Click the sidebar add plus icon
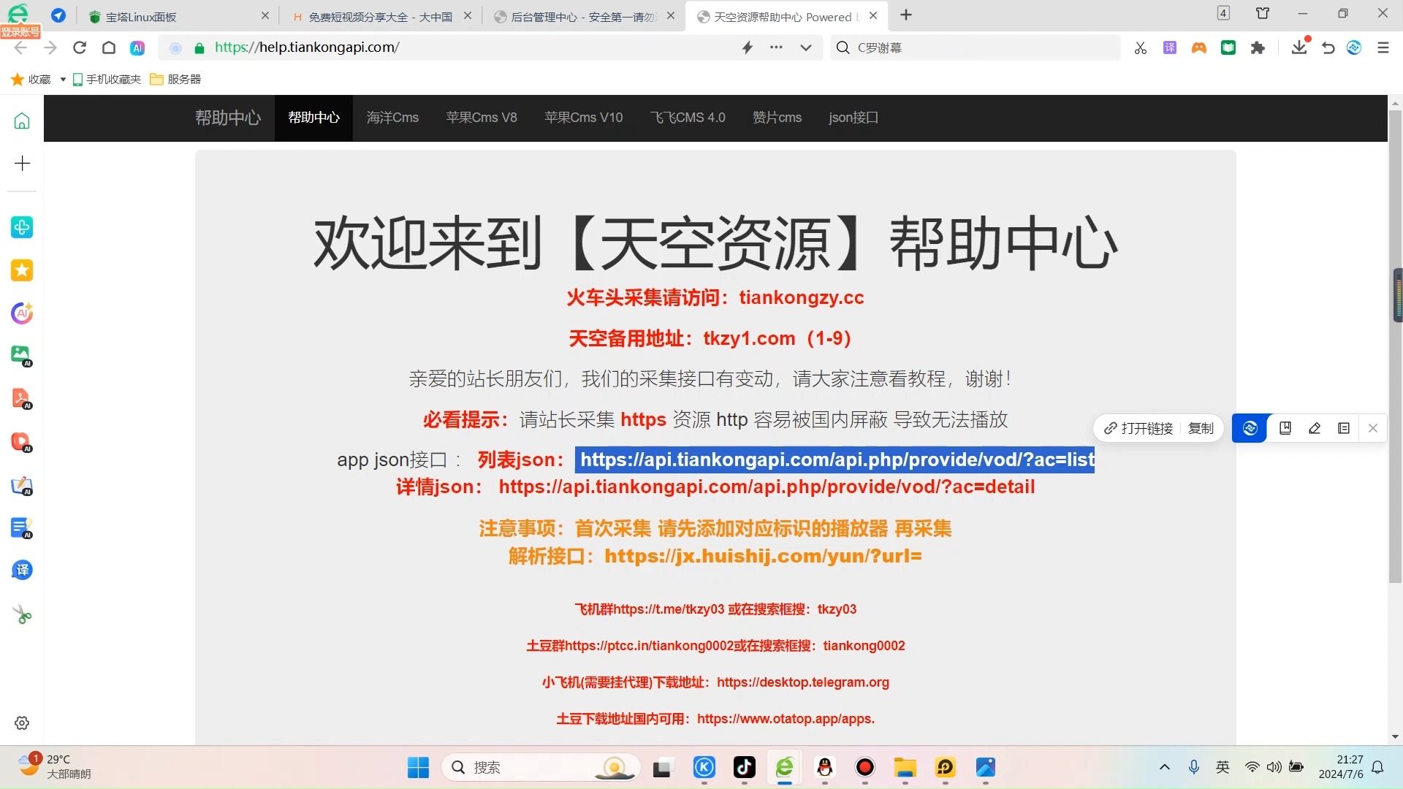Image resolution: width=1403 pixels, height=789 pixels. (22, 163)
